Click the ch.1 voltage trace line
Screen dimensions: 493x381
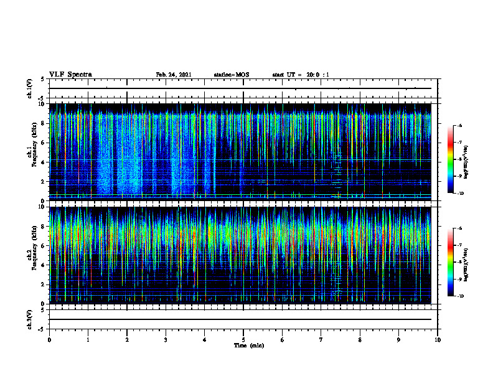point(240,88)
